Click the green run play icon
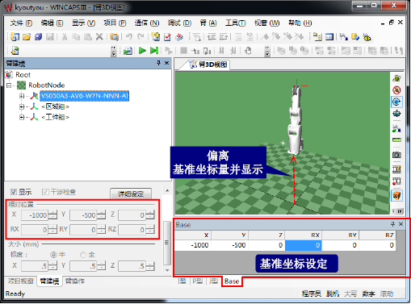The height and width of the screenshot is (304, 411). pos(142,51)
